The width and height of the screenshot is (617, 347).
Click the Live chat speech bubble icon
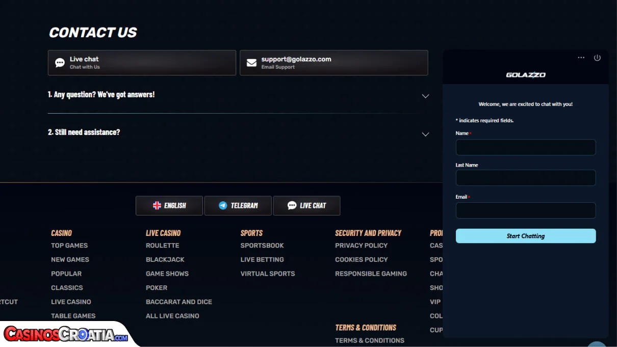[60, 63]
